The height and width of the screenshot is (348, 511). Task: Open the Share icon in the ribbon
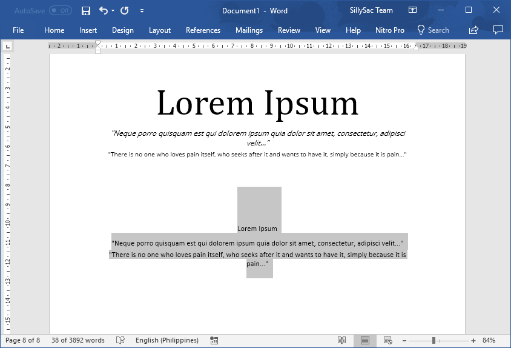coord(474,30)
